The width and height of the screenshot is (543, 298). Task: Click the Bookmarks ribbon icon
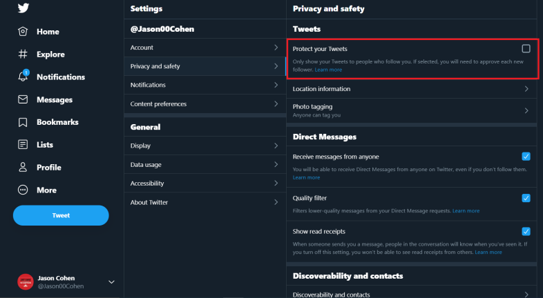pos(23,122)
